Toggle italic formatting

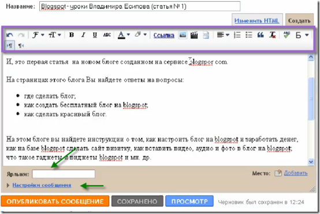(x=83, y=35)
